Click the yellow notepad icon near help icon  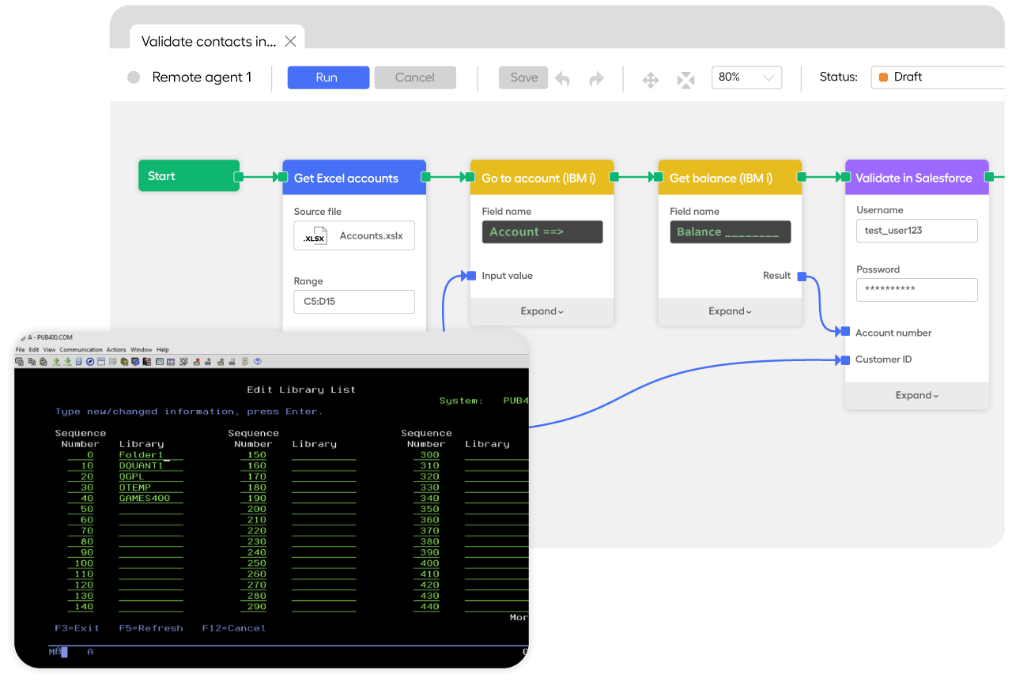coord(245,362)
